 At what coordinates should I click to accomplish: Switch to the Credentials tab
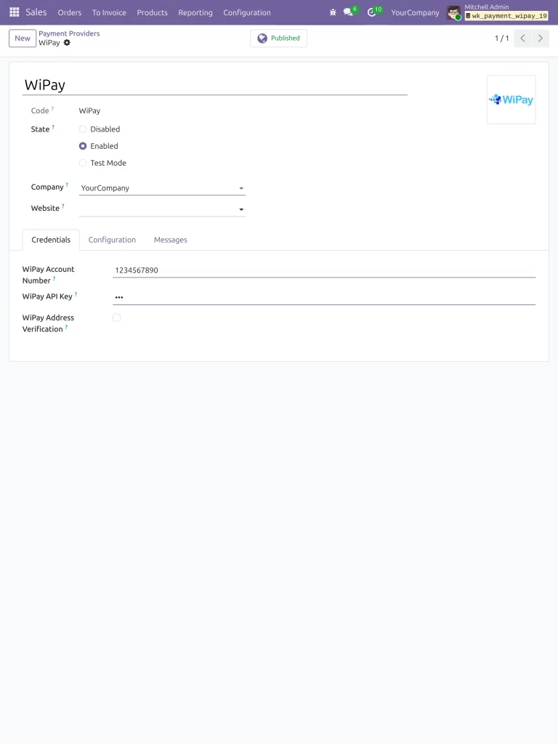tap(51, 240)
